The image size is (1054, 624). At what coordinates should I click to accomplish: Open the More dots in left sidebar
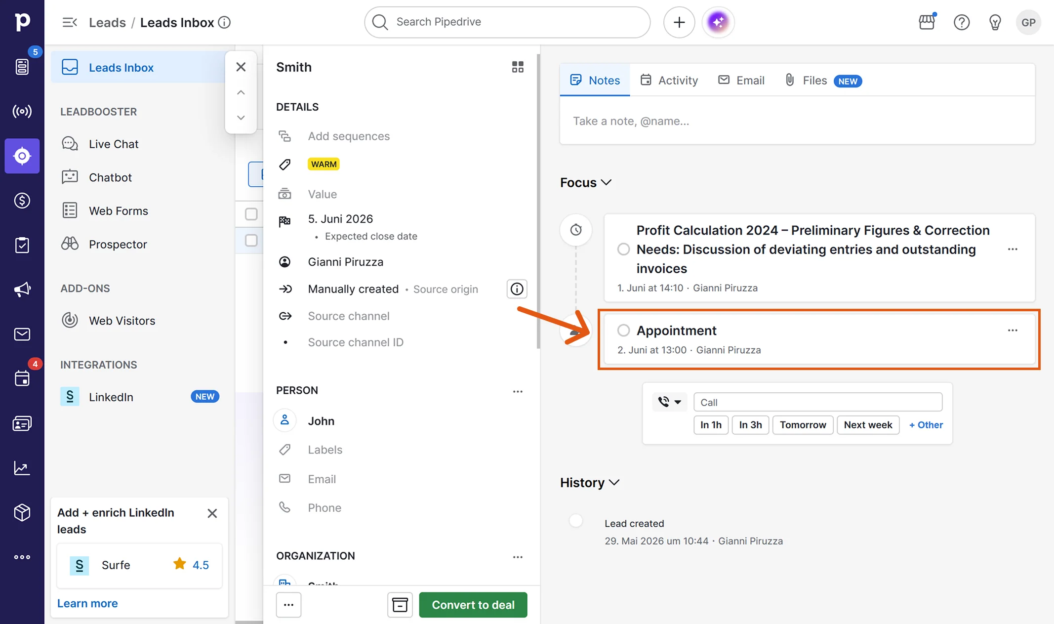[22, 557]
